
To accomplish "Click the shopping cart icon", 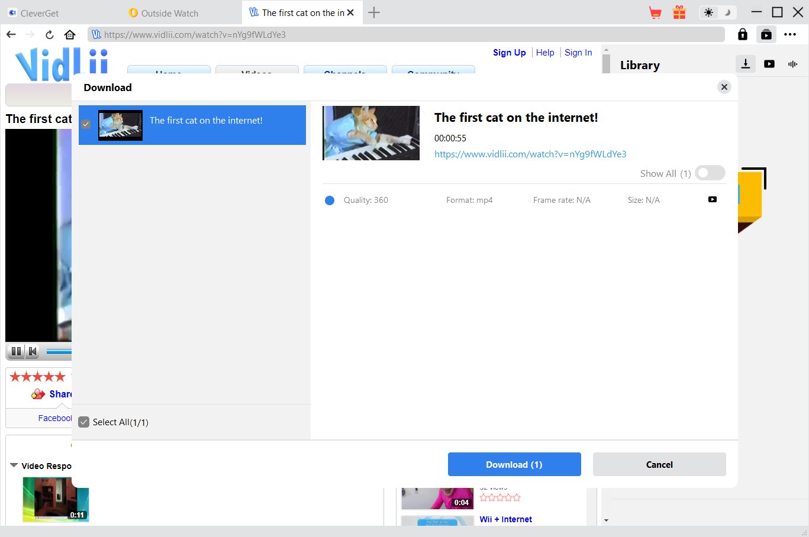I will 655,12.
